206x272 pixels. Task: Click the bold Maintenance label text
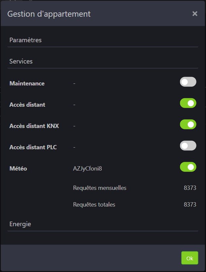(27, 83)
